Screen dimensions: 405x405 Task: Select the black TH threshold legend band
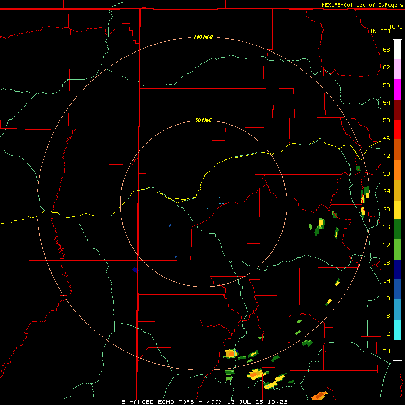(x=397, y=350)
